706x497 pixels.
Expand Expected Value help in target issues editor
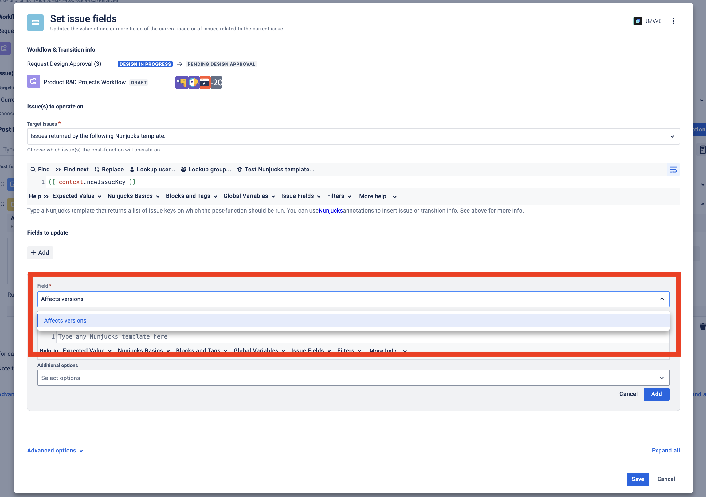(77, 196)
